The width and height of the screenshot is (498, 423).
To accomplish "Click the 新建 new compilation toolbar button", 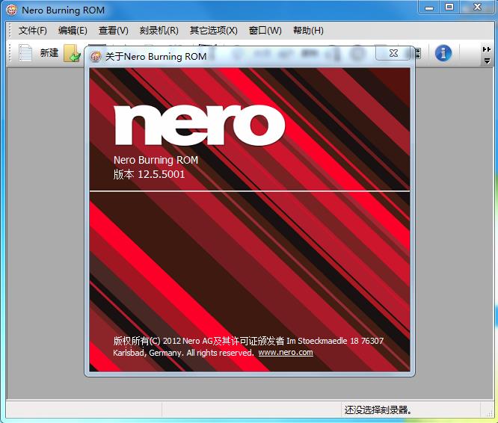I will pyautogui.click(x=38, y=52).
